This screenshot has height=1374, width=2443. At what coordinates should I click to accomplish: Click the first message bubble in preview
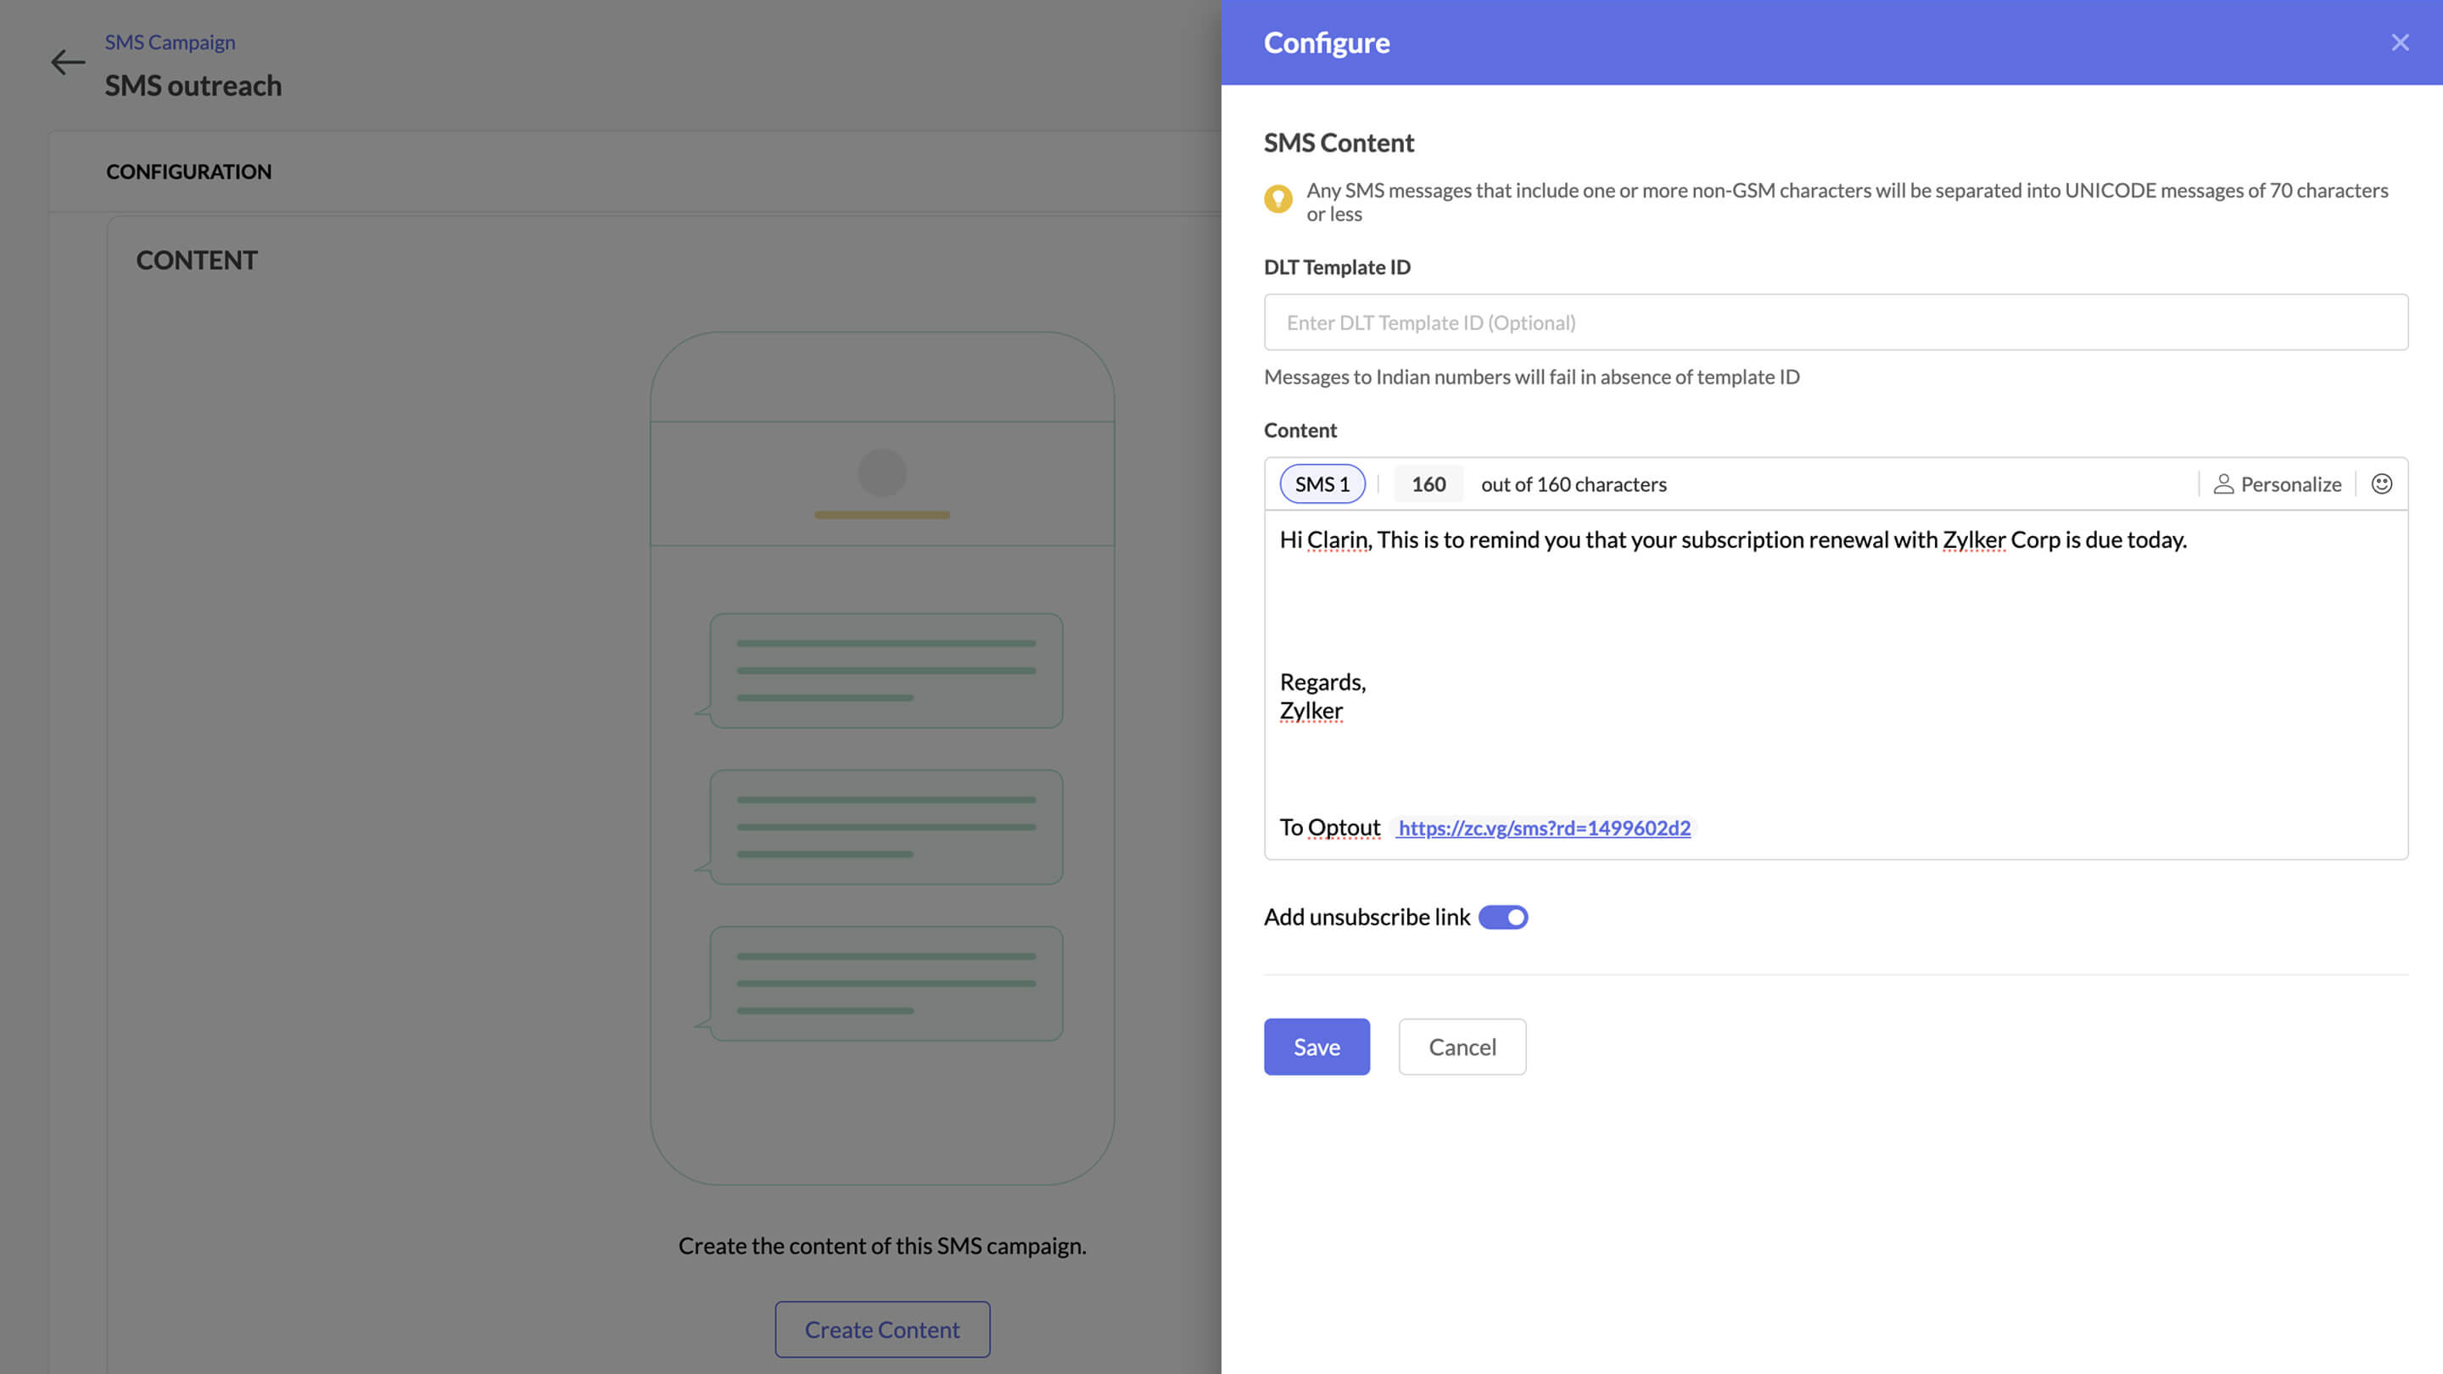[886, 670]
